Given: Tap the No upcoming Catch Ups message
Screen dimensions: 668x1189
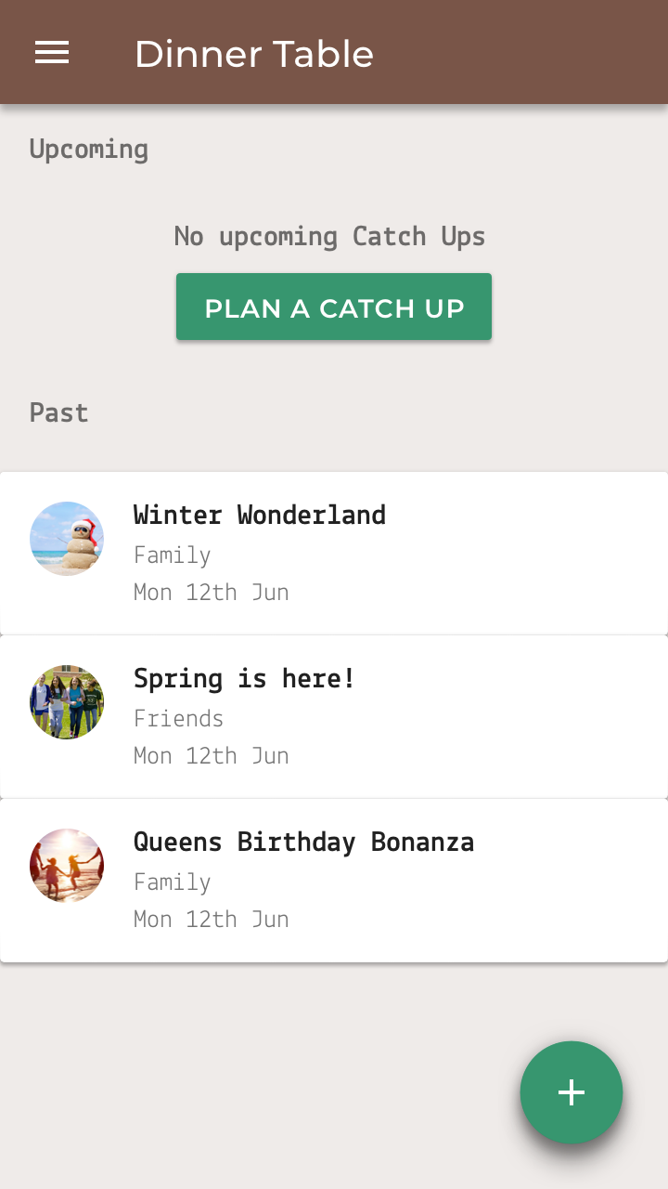Looking at the screenshot, I should 330,236.
